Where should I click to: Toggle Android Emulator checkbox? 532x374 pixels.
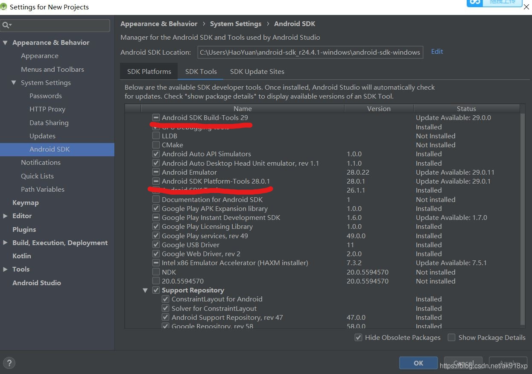pos(156,172)
